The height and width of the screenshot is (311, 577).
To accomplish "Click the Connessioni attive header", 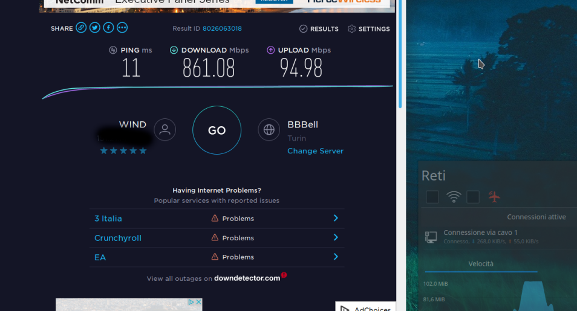I will [536, 217].
